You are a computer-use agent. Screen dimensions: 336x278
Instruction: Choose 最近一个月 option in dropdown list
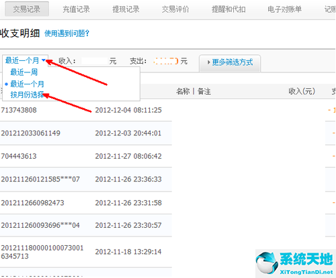[27, 84]
